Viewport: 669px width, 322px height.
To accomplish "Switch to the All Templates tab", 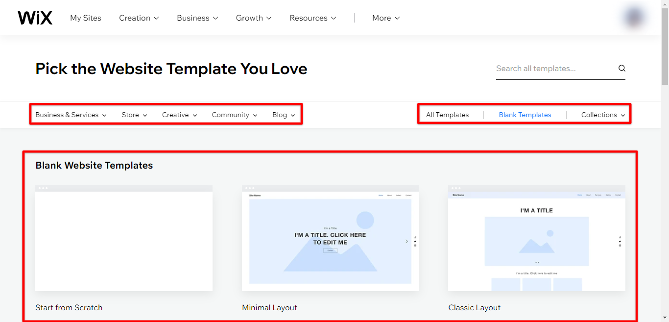I will coord(447,114).
